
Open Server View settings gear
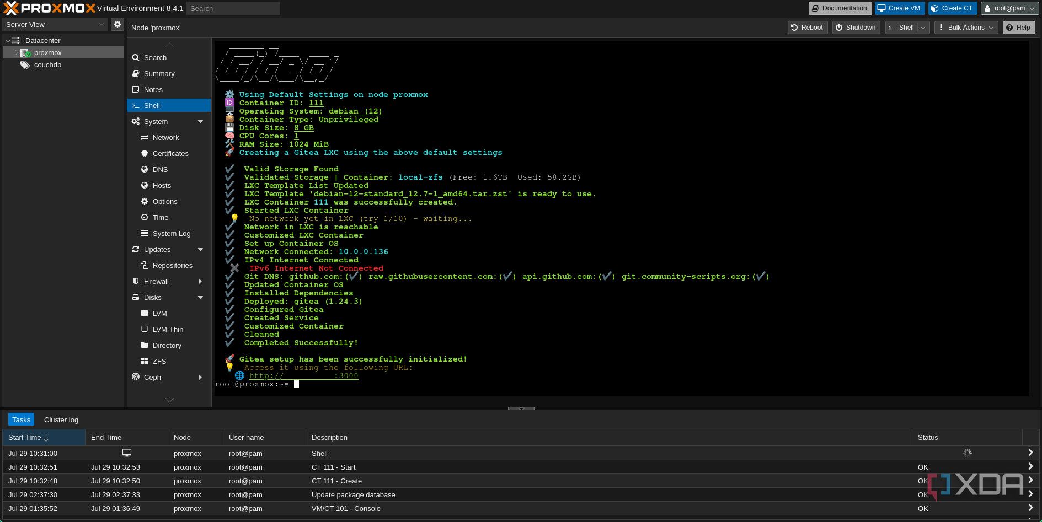(x=117, y=24)
